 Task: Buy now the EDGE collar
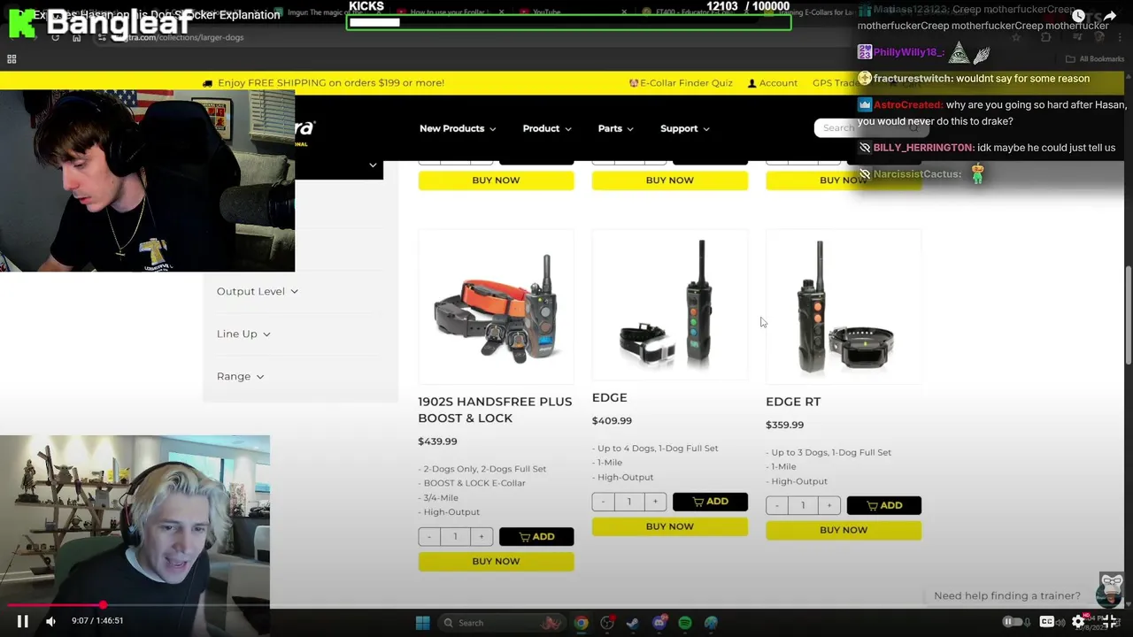click(670, 526)
